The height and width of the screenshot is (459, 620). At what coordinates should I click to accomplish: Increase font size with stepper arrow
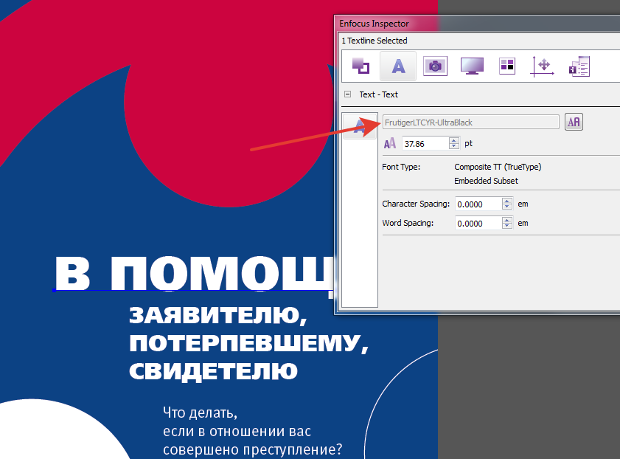click(x=453, y=140)
